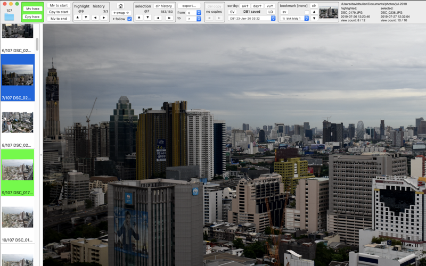Click 'Cpy to start' button
Image resolution: width=426 pixels, height=266 pixels.
[59, 12]
